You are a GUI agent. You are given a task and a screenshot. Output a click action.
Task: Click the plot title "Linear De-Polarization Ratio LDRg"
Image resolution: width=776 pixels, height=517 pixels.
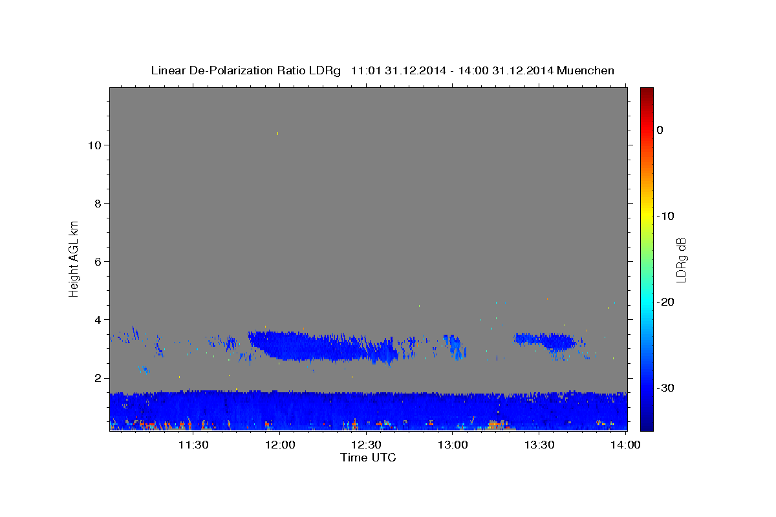click(245, 70)
